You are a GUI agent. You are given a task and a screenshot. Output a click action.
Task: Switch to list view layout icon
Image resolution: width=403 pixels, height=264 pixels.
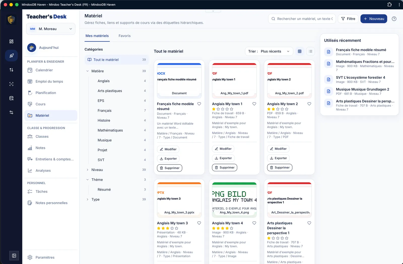pos(311,51)
